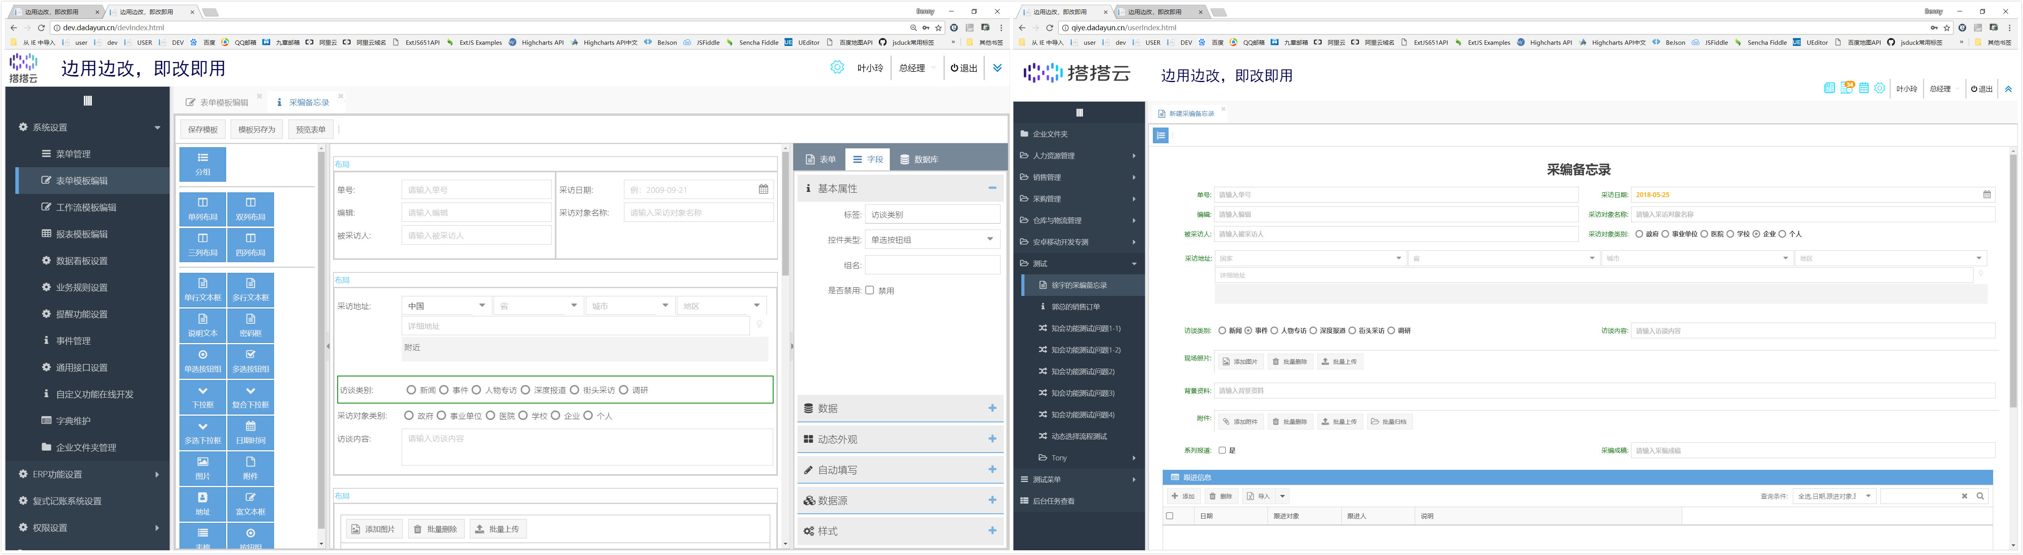The width and height of the screenshot is (2023, 555).
Task: Open the 控件类型 control type dropdown
Action: (x=932, y=239)
